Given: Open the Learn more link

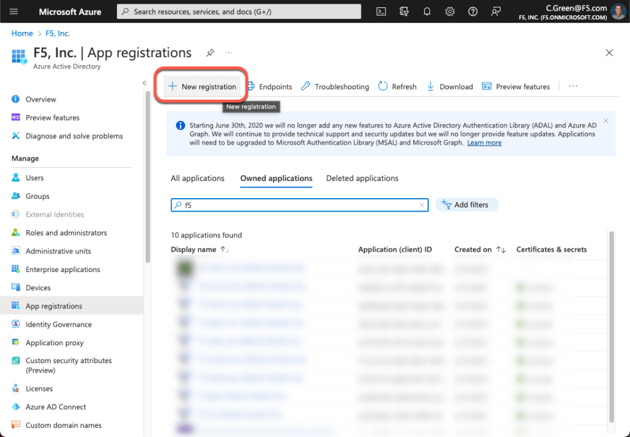Looking at the screenshot, I should pyautogui.click(x=484, y=143).
